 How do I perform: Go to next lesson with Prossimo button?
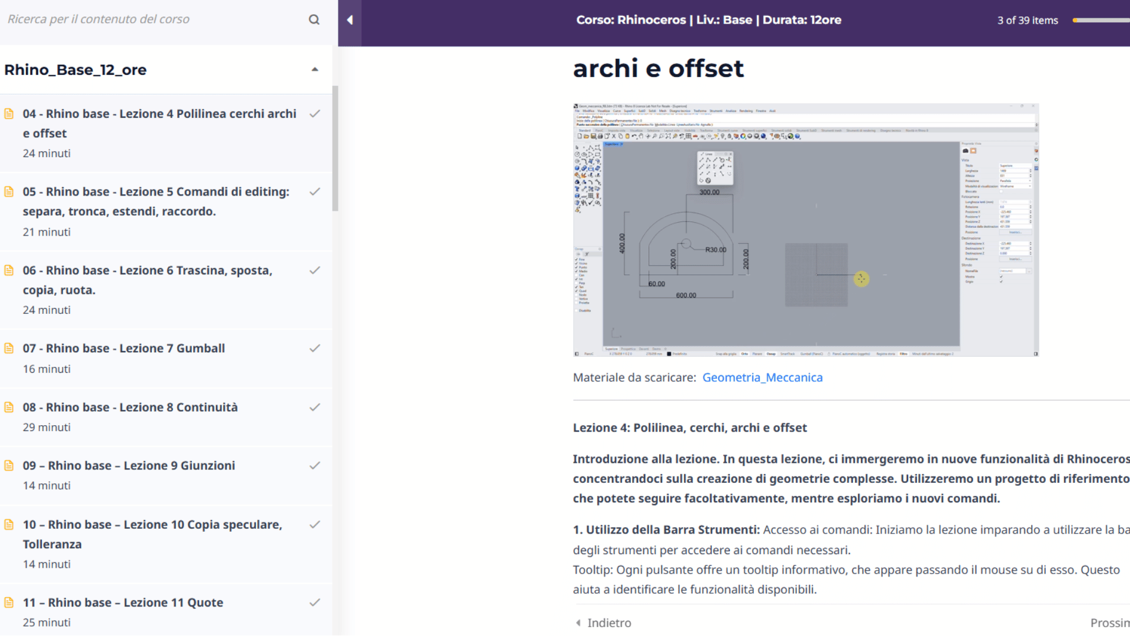pyautogui.click(x=1110, y=622)
